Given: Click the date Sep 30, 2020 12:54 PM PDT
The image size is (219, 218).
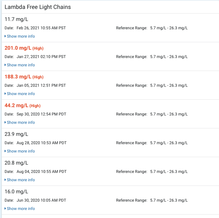Looking at the screenshot, I should pyautogui.click(x=41, y=114).
